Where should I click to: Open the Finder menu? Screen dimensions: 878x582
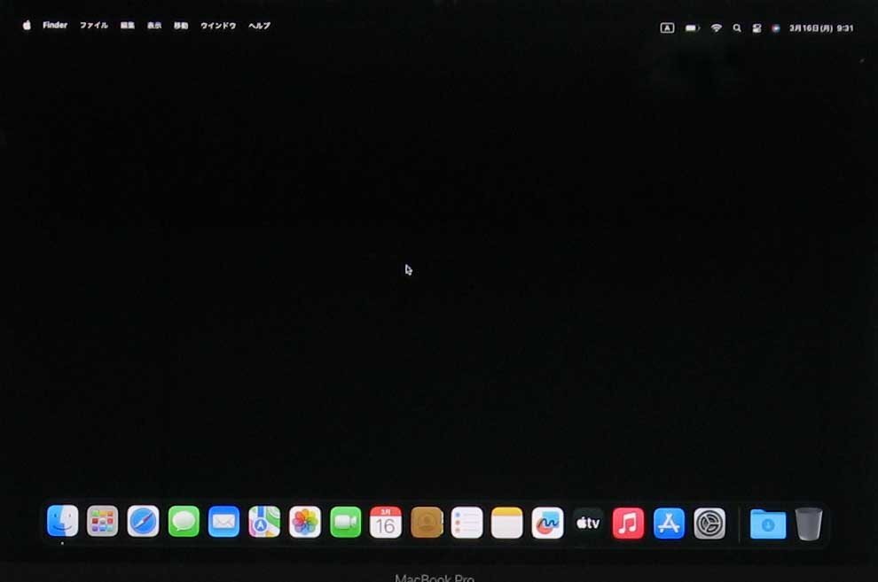[x=55, y=25]
